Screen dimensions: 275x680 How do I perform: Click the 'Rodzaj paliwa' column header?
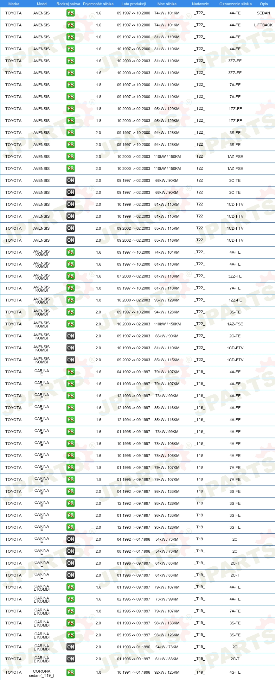(x=68, y=4)
